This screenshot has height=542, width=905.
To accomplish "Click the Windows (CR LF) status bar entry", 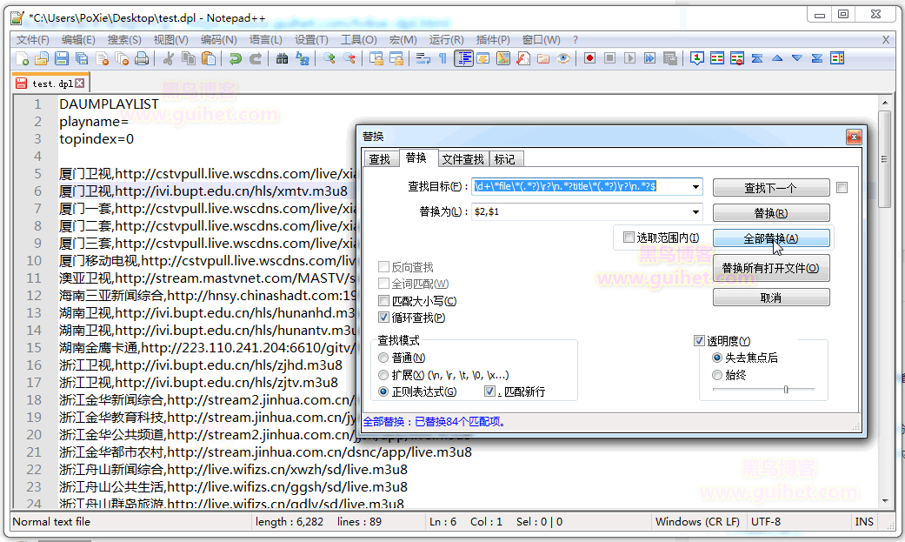I will [x=697, y=522].
